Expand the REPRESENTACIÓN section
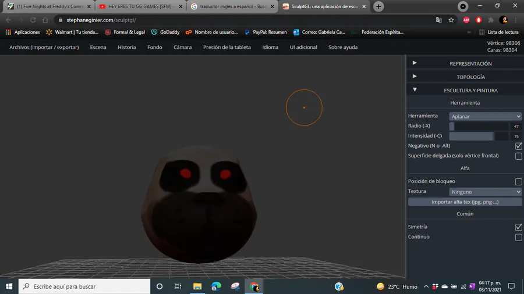 (x=465, y=63)
